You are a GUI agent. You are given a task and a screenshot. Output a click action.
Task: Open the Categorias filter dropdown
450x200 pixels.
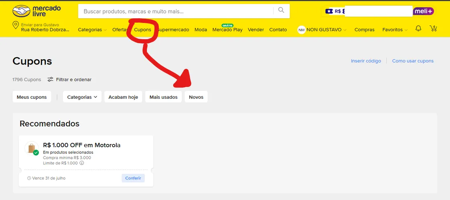click(82, 97)
